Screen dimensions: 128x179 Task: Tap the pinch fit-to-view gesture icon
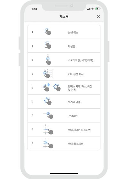(x=48, y=101)
